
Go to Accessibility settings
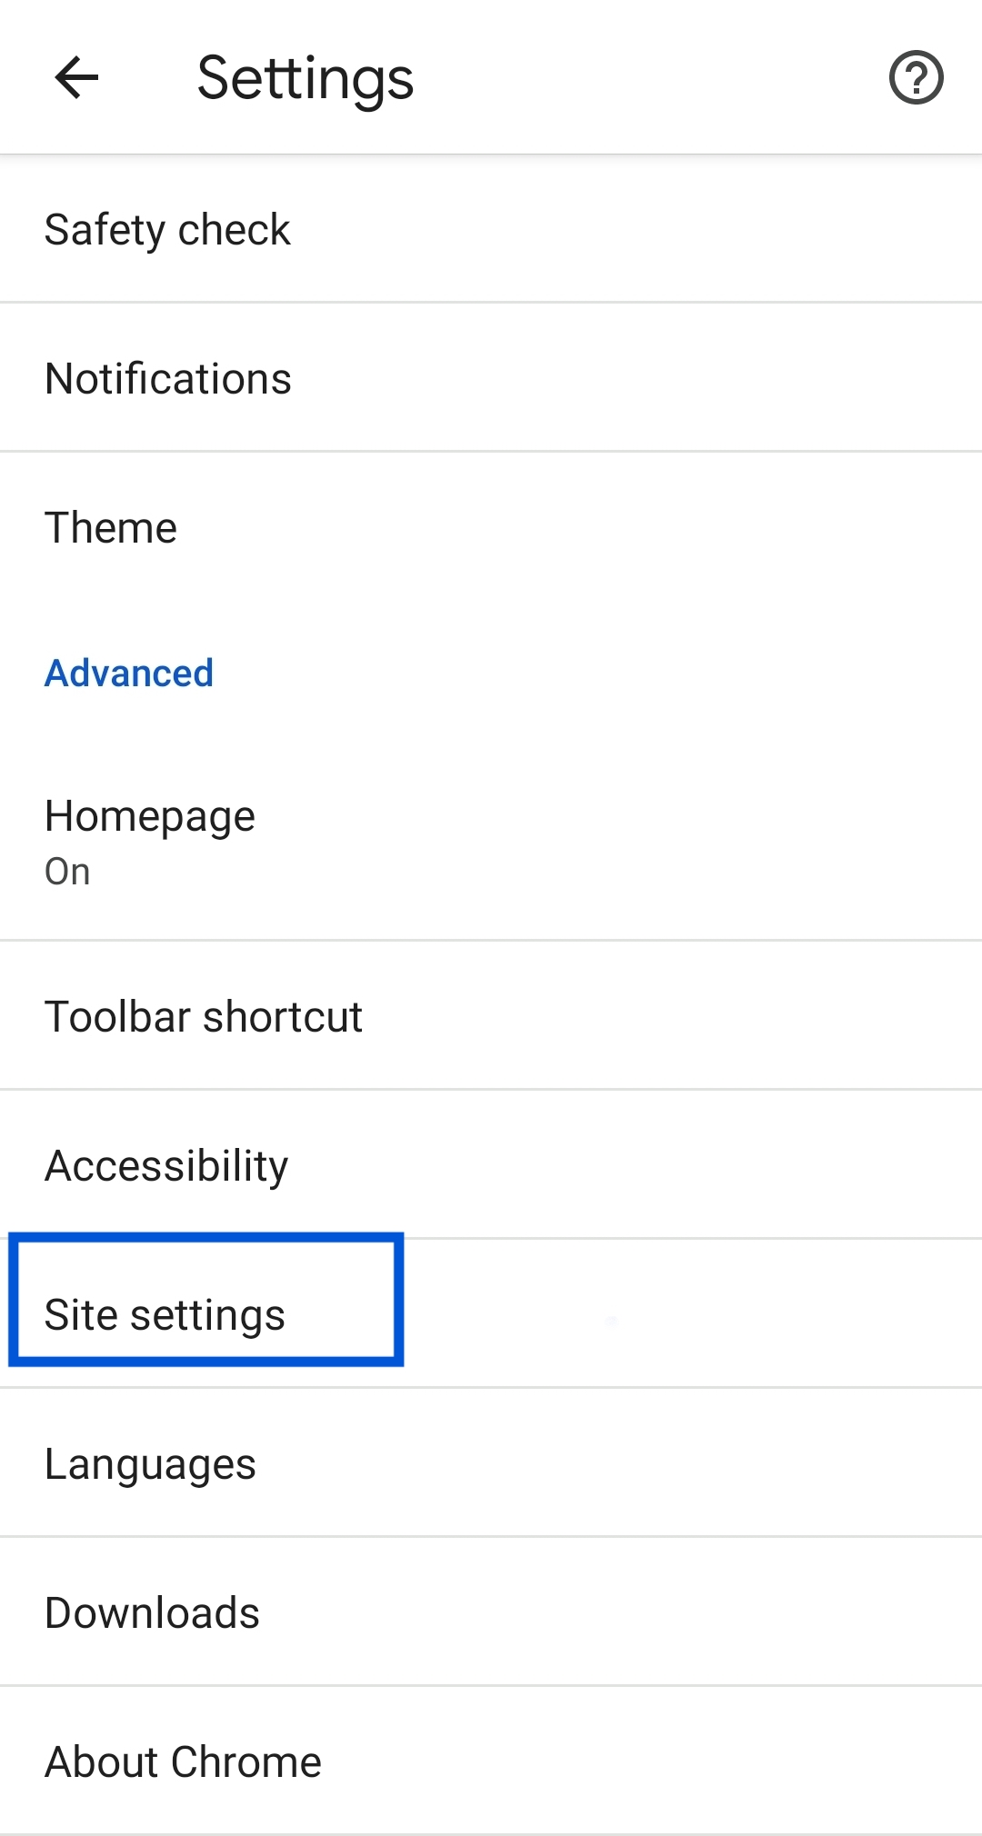click(491, 1165)
